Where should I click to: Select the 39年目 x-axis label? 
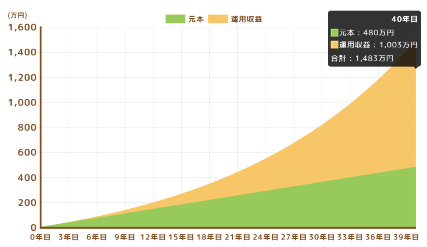tap(406, 237)
